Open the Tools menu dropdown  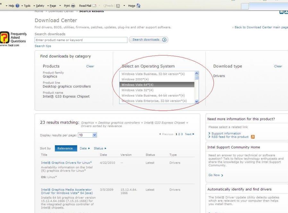click(28, 5)
